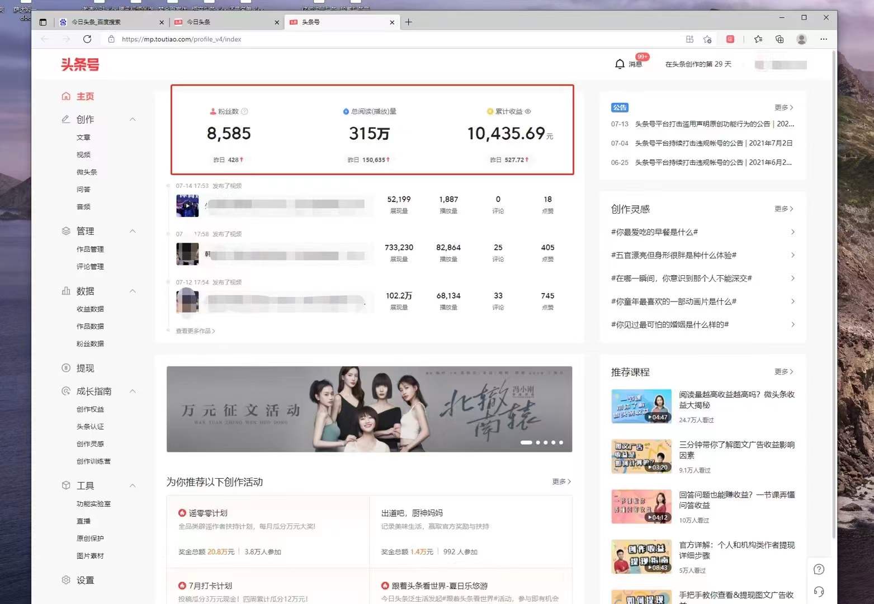This screenshot has width=874, height=604.
Task: Expand 更多 in the 推荐课程 panel
Action: [783, 371]
